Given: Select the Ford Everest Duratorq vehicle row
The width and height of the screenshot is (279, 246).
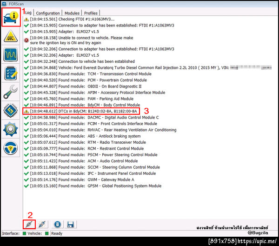Looking at the screenshot, I should pos(148,67).
